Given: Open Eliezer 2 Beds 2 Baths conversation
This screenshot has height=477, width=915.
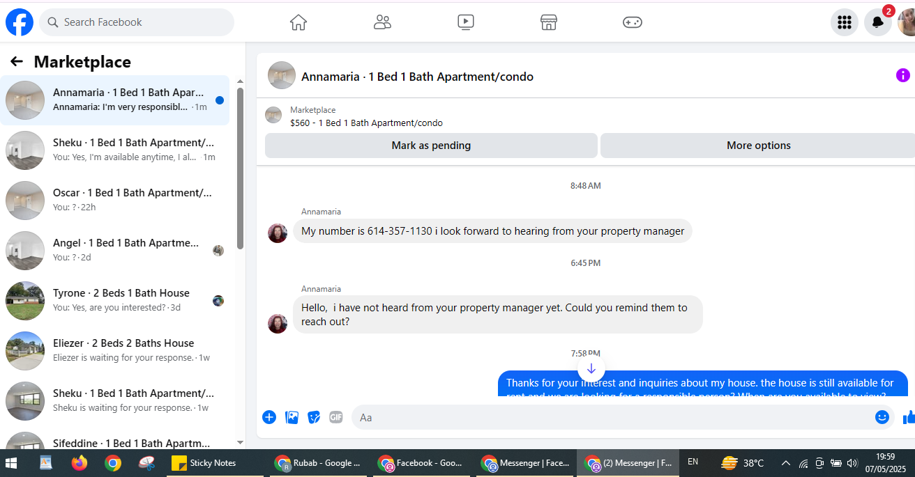Looking at the screenshot, I should coord(115,351).
